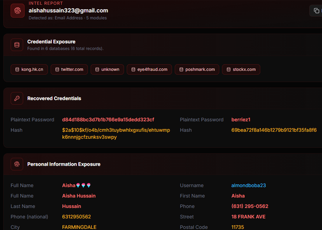Click the database icon on the unknown chip
The image size is (322, 230).
pyautogui.click(x=97, y=70)
